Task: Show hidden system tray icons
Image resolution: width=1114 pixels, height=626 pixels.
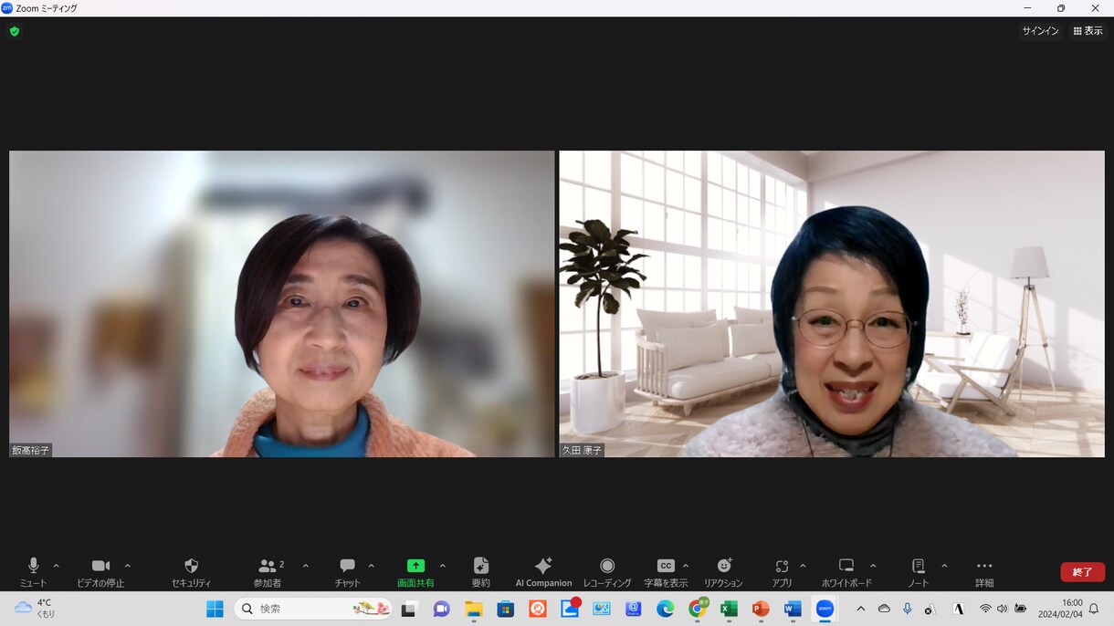Action: coord(860,609)
